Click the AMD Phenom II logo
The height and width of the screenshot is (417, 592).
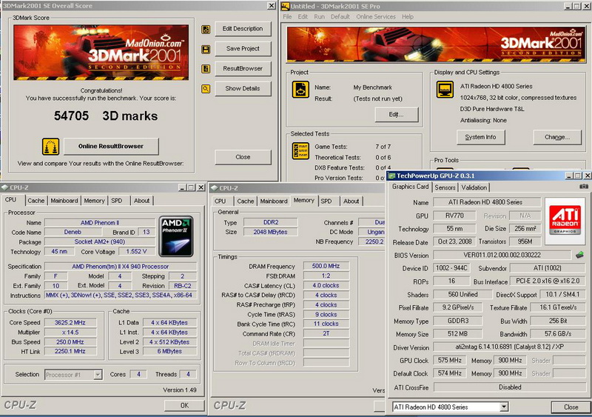click(x=176, y=235)
